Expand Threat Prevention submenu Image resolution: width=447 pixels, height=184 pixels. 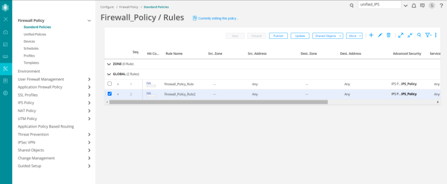(x=89, y=134)
